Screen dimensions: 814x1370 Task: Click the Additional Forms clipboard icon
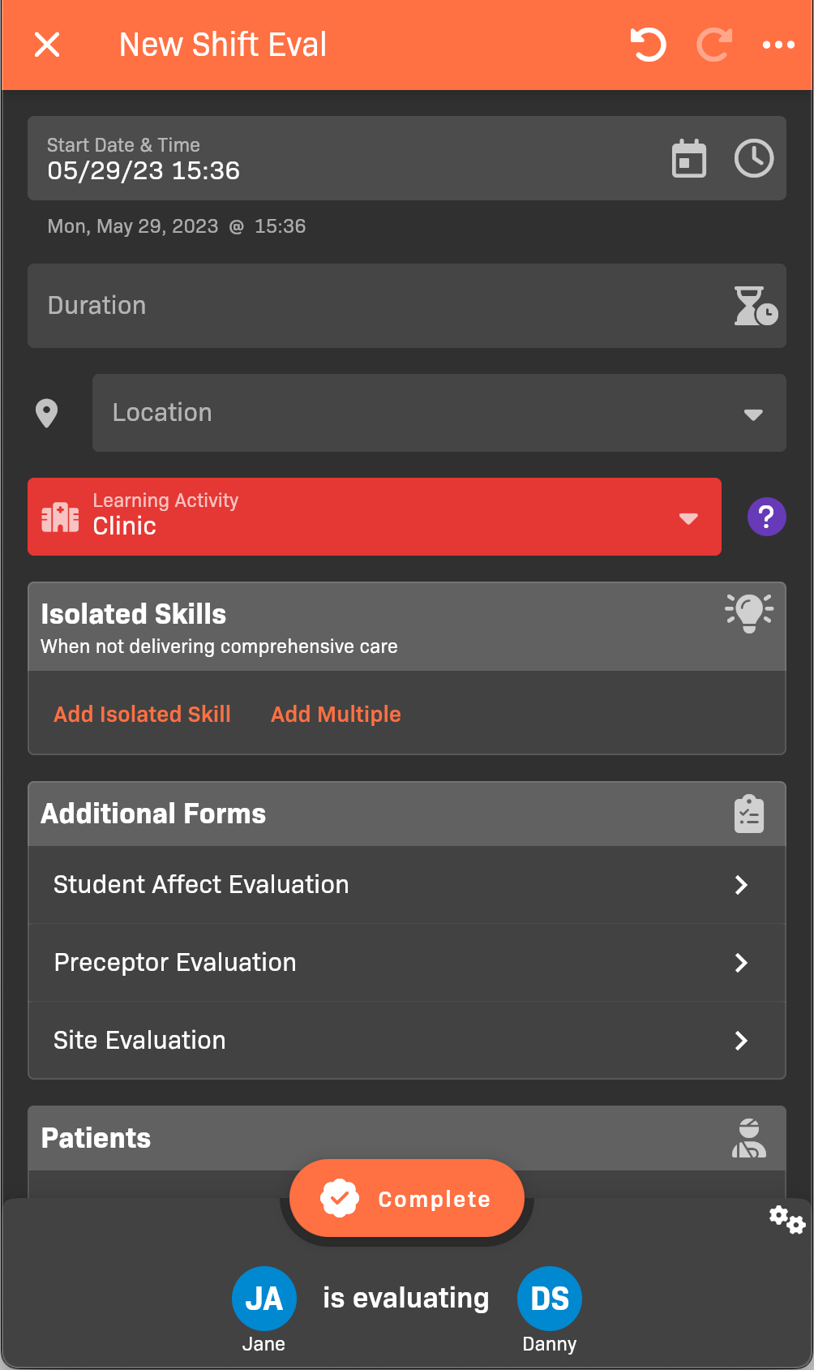click(749, 814)
